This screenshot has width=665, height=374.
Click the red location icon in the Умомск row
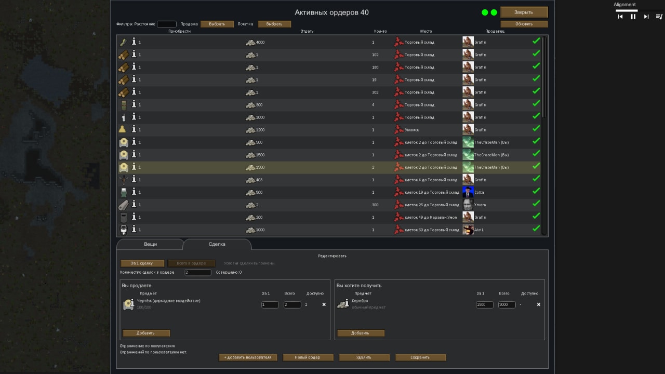click(398, 129)
